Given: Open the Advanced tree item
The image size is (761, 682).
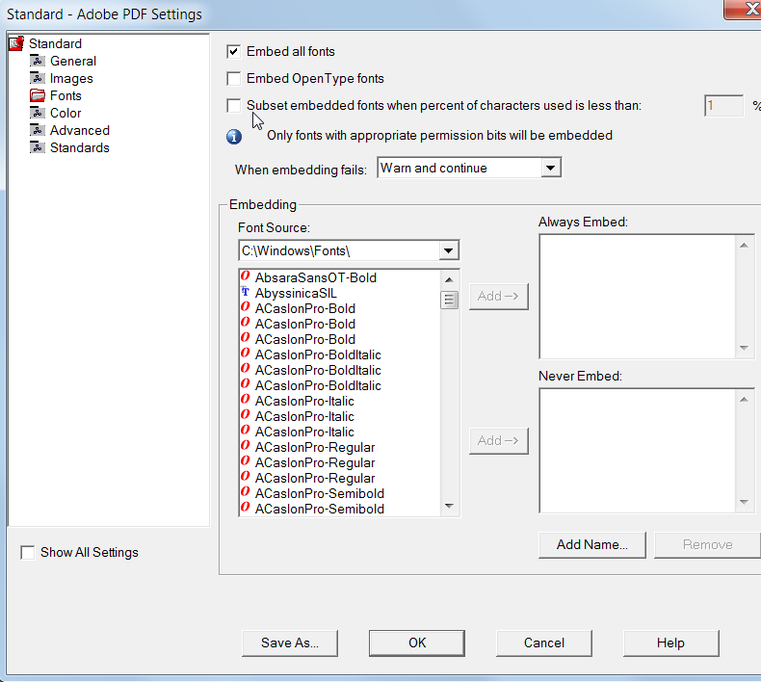Looking at the screenshot, I should [80, 130].
